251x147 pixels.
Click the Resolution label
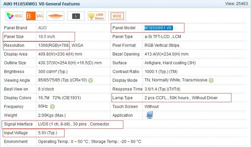click(14, 45)
